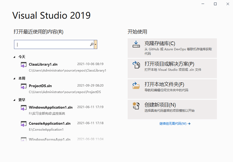Viewport: 233px width, 162px height.
Task: Click the open local folder icon
Action: (136, 85)
